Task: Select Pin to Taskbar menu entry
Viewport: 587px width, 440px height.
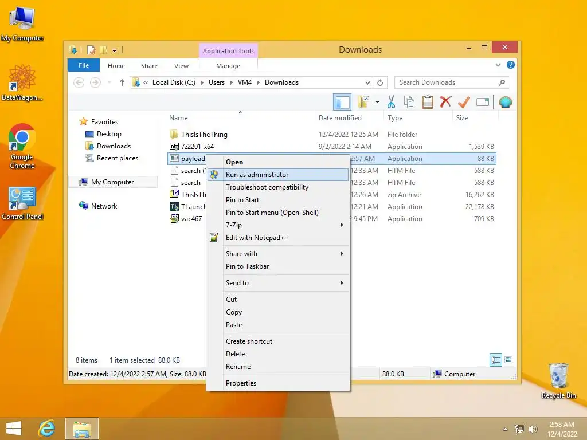Action: coord(278,266)
